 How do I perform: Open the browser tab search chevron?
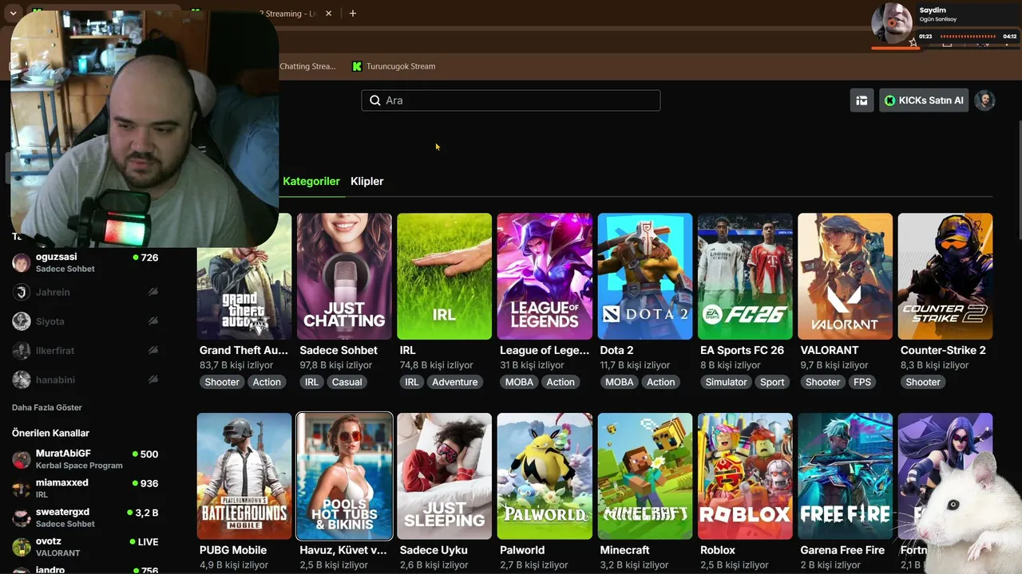[x=13, y=14]
